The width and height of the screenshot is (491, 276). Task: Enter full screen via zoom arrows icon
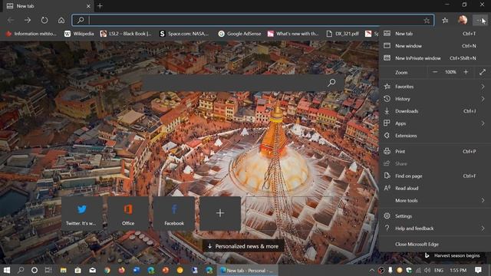tap(483, 72)
